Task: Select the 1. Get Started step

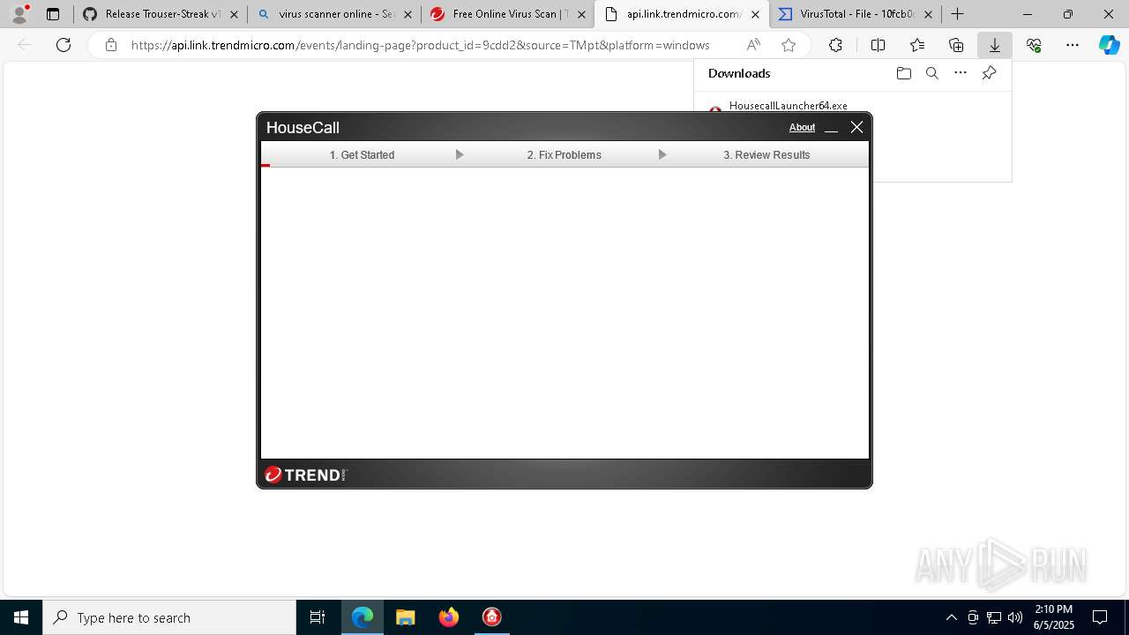Action: 362,155
